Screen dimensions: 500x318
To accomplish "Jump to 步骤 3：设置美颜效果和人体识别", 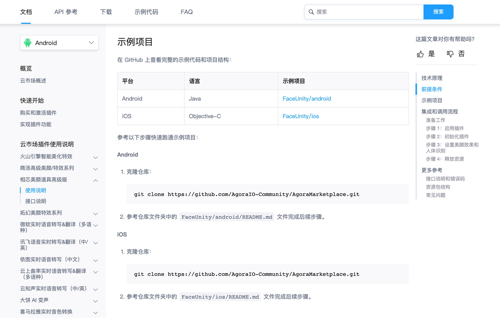I will click(452, 147).
